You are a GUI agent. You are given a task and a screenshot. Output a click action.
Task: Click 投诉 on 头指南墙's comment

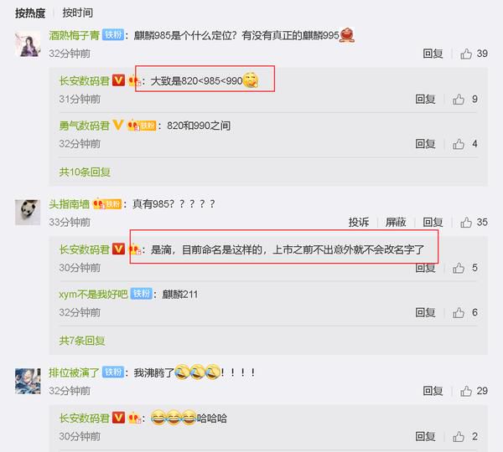tap(359, 223)
